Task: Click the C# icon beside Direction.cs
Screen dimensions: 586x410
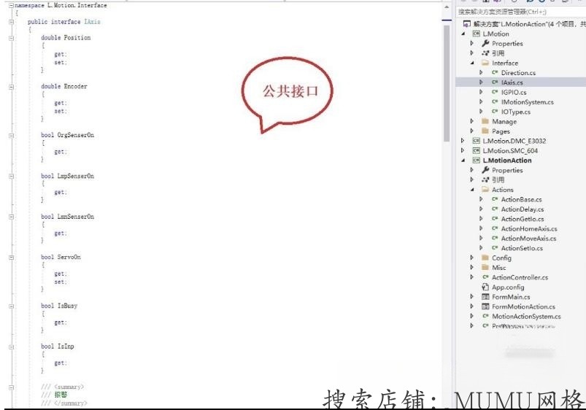Action: point(495,72)
